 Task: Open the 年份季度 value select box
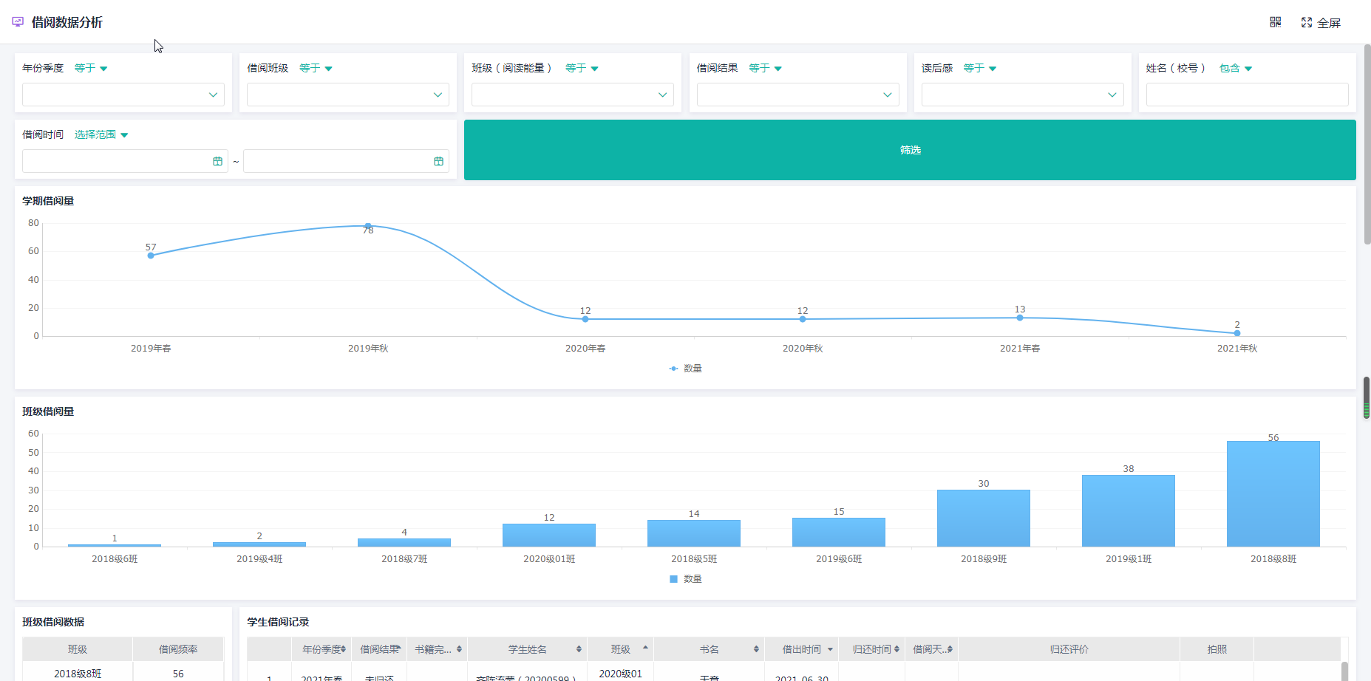pos(123,95)
